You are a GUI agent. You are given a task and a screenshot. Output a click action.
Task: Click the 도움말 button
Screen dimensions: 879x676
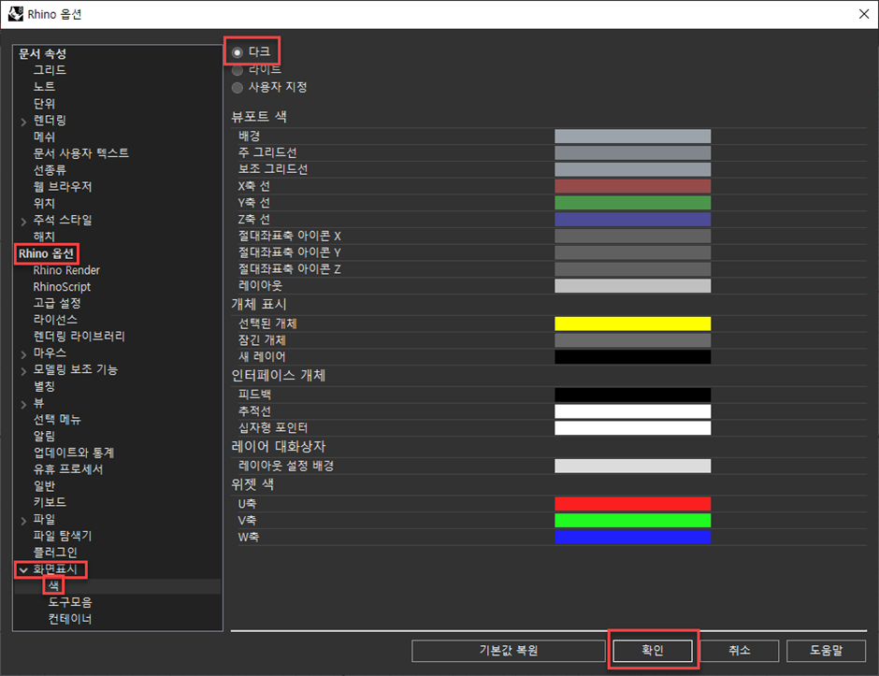pos(827,650)
